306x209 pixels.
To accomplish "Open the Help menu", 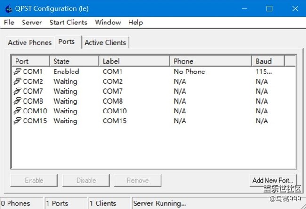I will click(x=135, y=23).
